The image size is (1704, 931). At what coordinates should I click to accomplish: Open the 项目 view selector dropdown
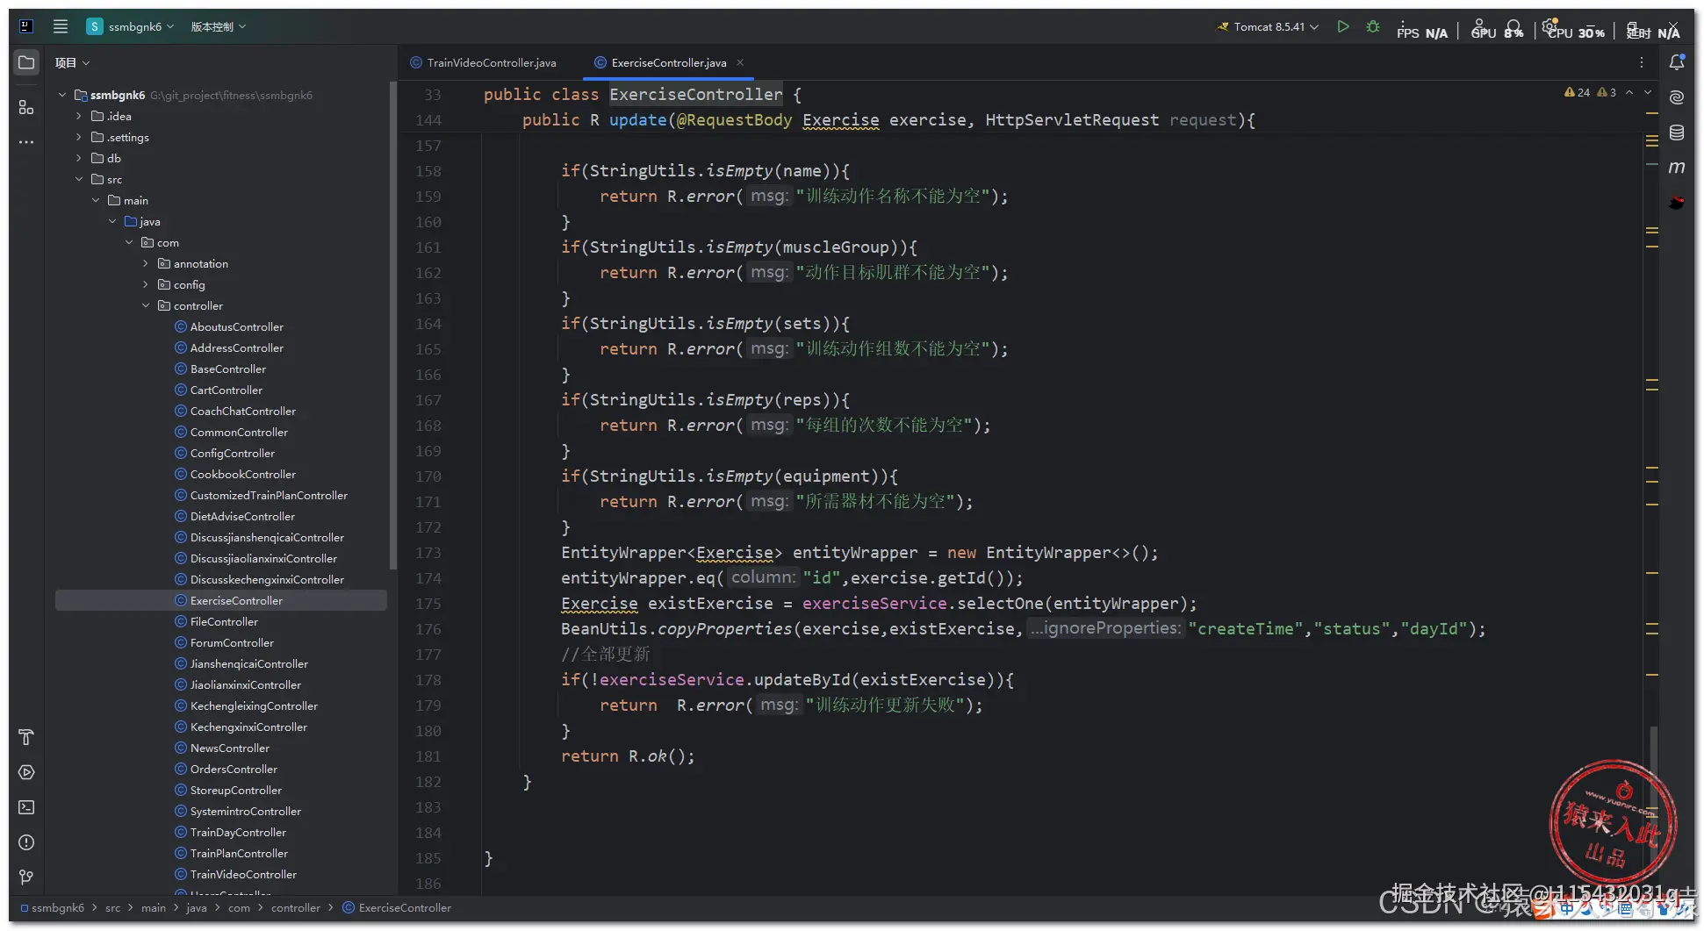click(x=72, y=62)
